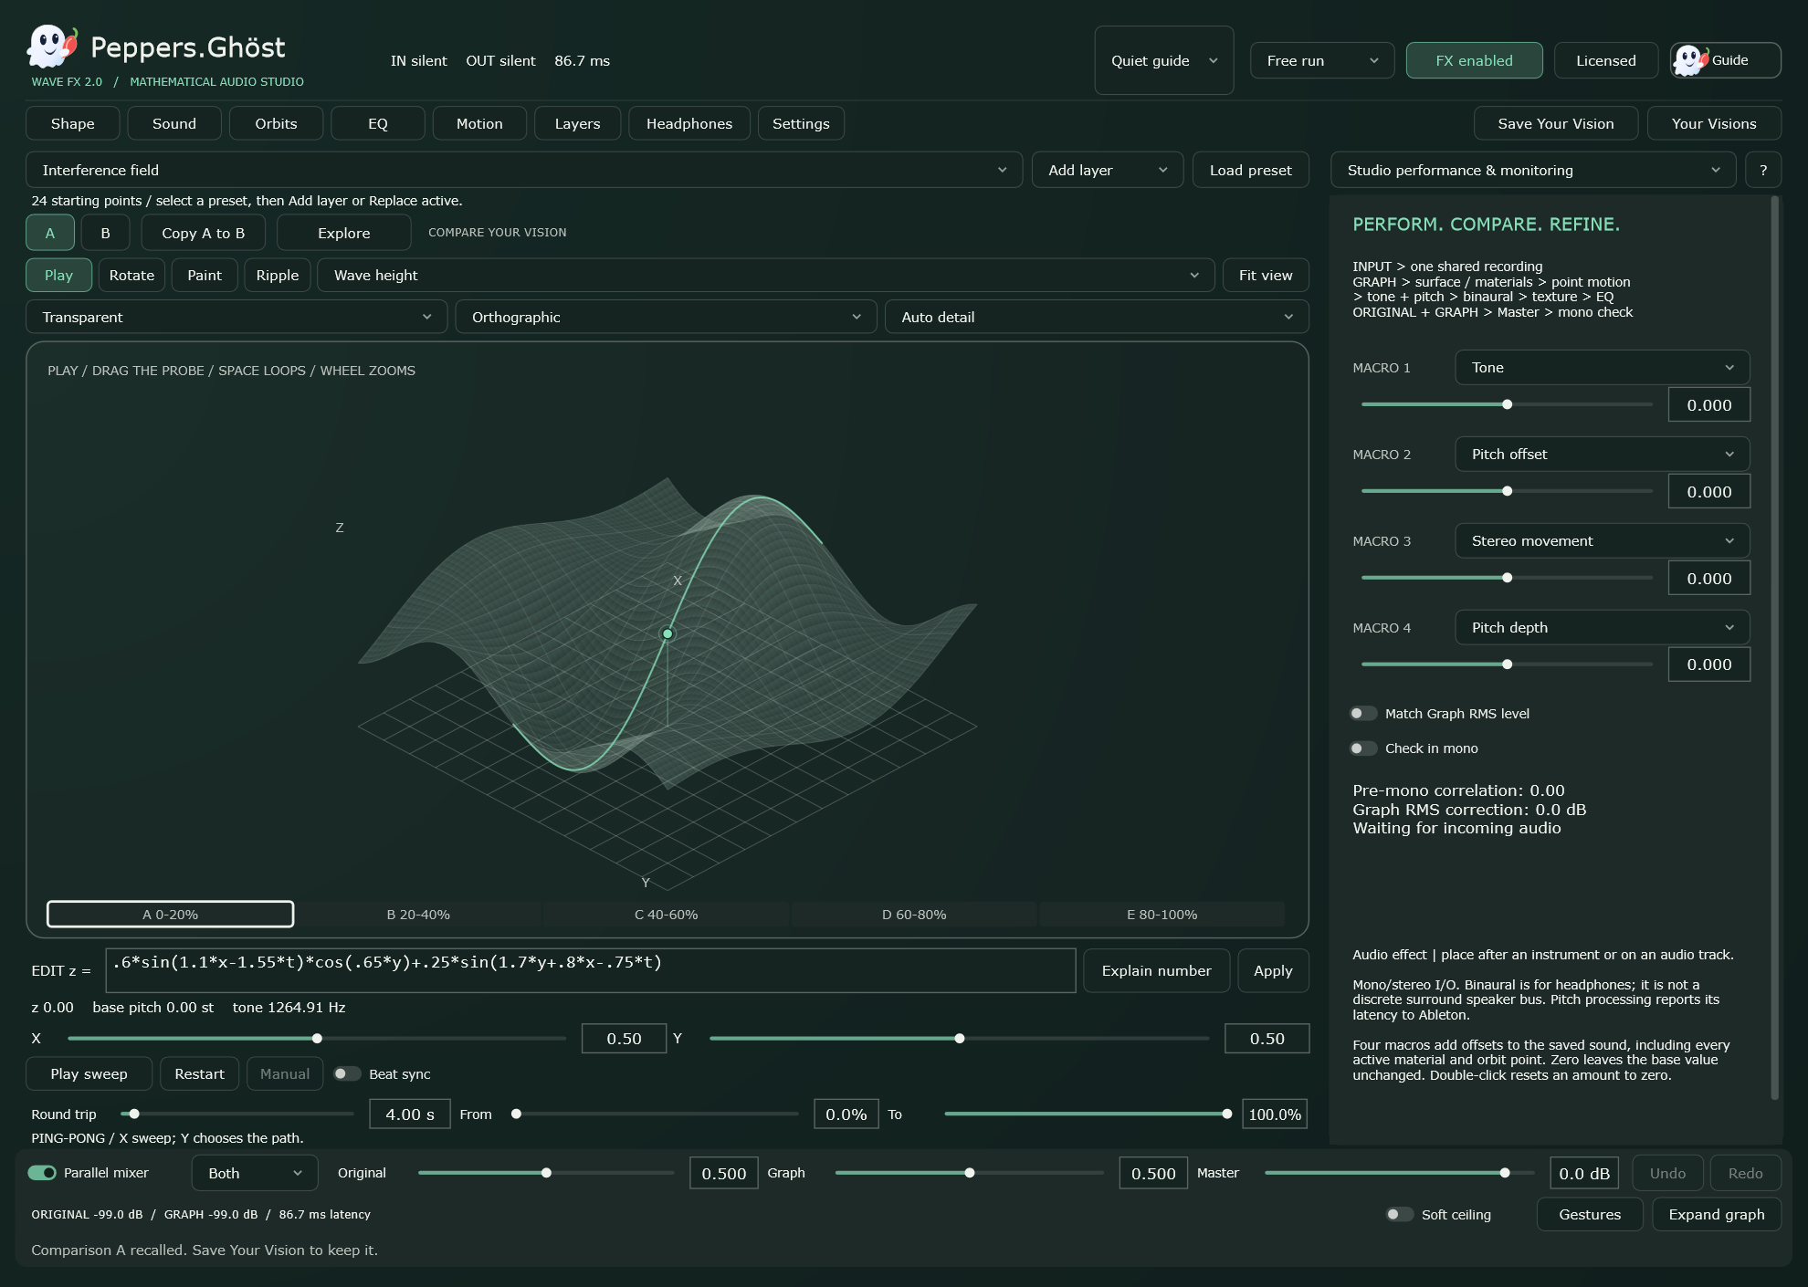
Task: Switch to the Orbits tab
Action: (x=276, y=123)
